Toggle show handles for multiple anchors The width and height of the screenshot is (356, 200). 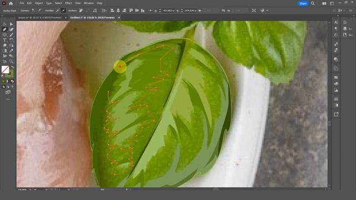coord(58,11)
